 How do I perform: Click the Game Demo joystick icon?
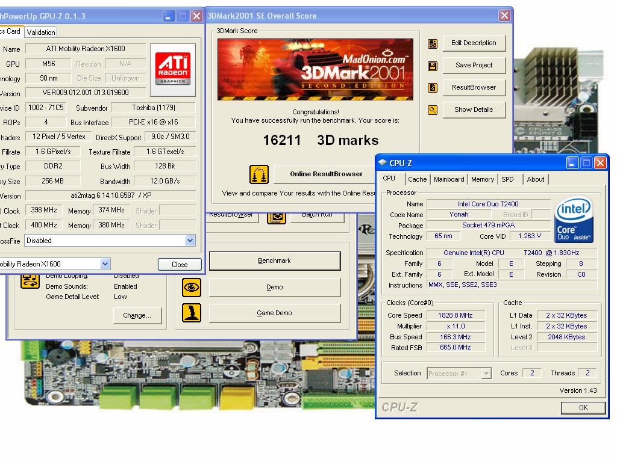coord(192,313)
